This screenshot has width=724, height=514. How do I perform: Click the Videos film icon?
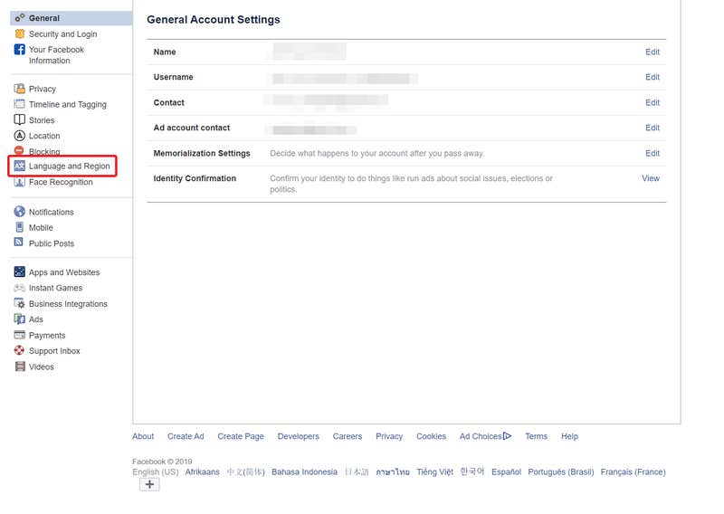point(20,366)
